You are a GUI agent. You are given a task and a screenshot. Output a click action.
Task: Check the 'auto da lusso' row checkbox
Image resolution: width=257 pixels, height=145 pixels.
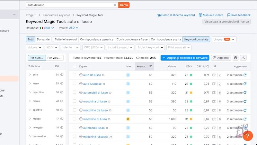(x=75, y=75)
